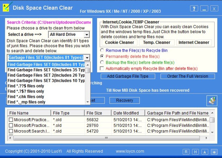This screenshot has height=158, width=222.
Task: Check the Microsoft.Practice row 29760 checkbox
Action: [11, 125]
